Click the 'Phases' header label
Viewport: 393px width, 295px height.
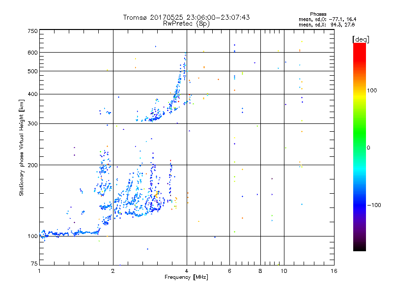click(318, 14)
